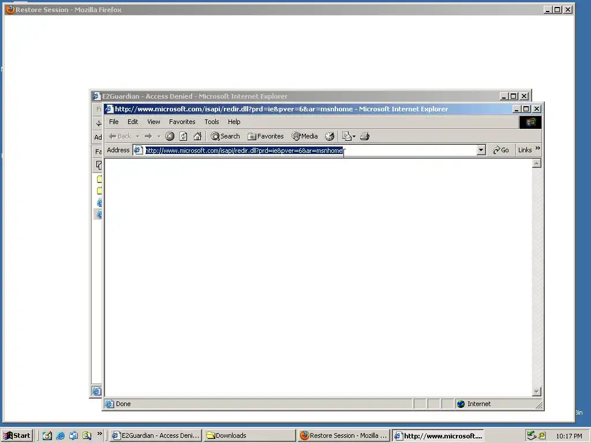Stop page loading with the Stop icon
This screenshot has height=443, width=591.
coord(170,136)
